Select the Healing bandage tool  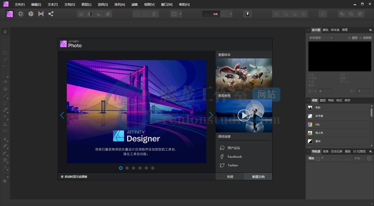coord(5,146)
